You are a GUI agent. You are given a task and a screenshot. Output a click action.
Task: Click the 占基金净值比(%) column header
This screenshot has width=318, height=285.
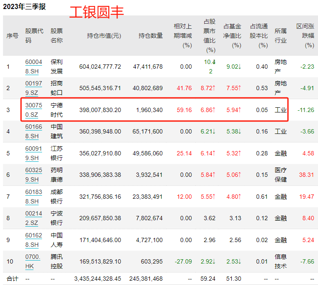click(232, 36)
